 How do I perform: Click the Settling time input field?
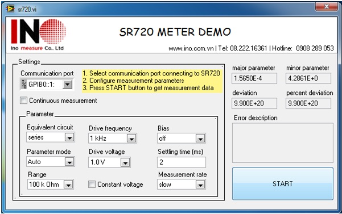point(182,162)
